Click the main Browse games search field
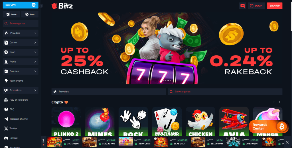This screenshot has width=292, height=148. point(225,92)
